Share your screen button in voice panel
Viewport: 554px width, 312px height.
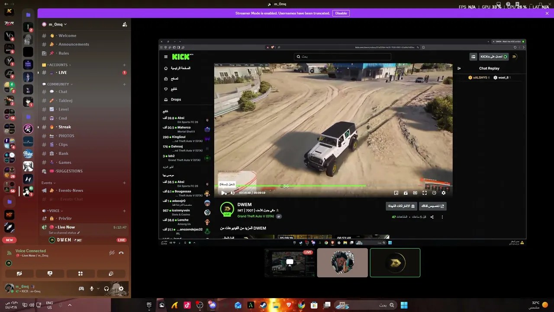[x=50, y=273]
